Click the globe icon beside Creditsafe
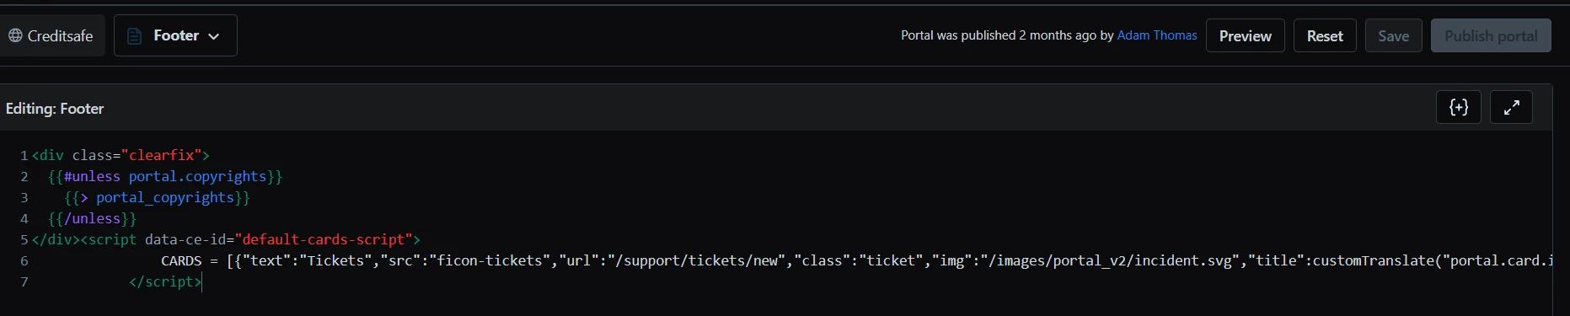The height and width of the screenshot is (316, 1570). click(15, 35)
